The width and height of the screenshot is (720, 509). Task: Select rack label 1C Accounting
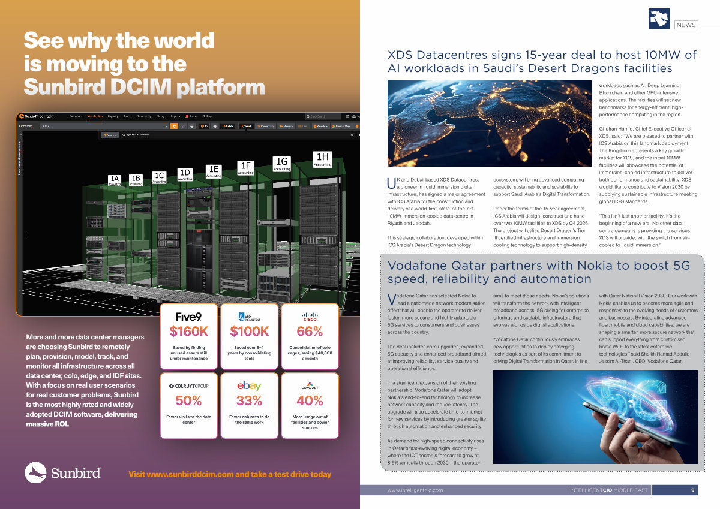(x=159, y=177)
